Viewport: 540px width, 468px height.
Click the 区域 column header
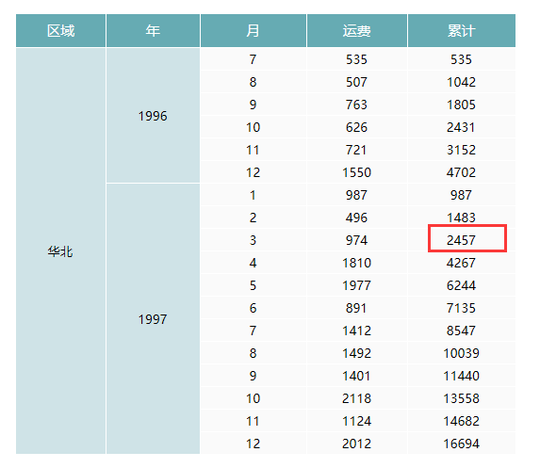(60, 31)
